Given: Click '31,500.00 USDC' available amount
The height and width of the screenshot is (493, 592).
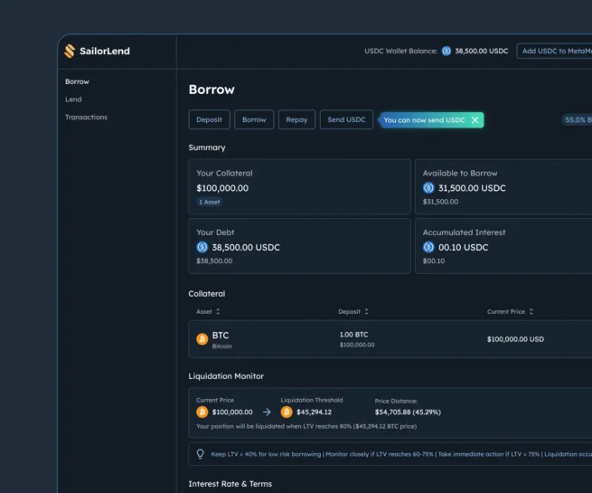Looking at the screenshot, I should click(x=472, y=188).
